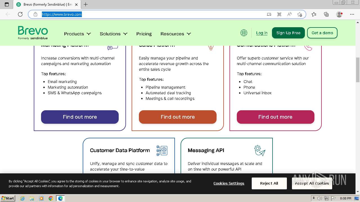The width and height of the screenshot is (360, 202).
Task: Reload the page with refresh icon
Action: point(20,14)
